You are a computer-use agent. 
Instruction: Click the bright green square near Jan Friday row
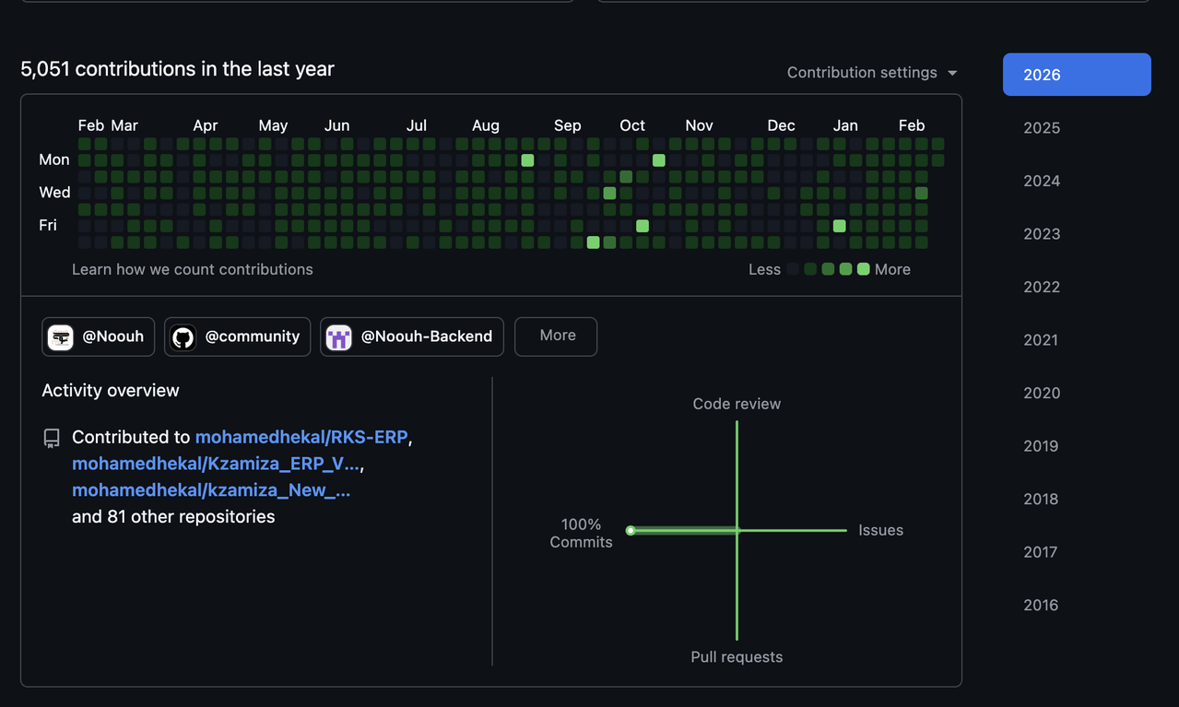pyautogui.click(x=839, y=225)
